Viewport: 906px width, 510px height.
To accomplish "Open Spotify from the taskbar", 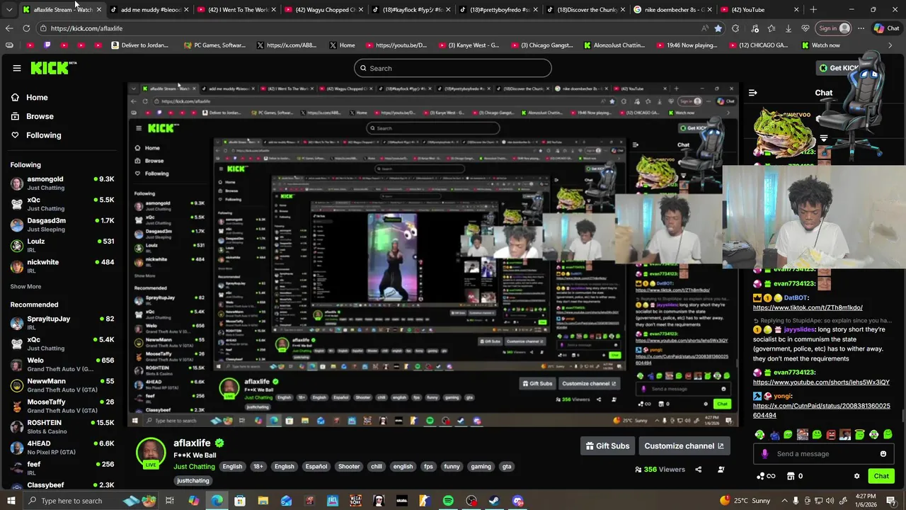I will click(x=448, y=501).
